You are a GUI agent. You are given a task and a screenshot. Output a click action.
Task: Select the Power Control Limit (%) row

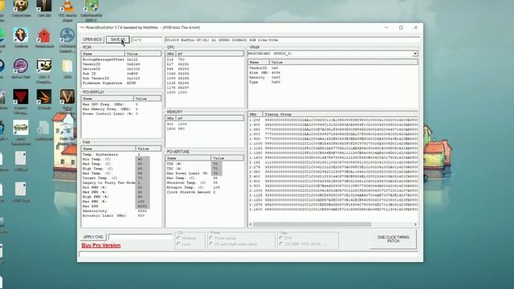click(x=121, y=114)
